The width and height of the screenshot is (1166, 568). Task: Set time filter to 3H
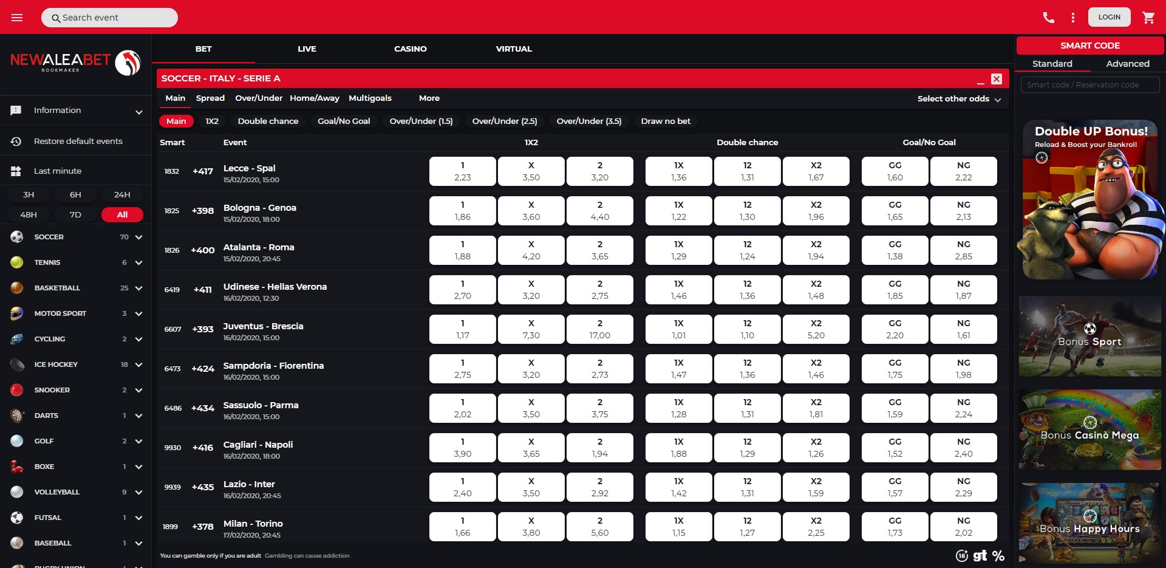29,195
